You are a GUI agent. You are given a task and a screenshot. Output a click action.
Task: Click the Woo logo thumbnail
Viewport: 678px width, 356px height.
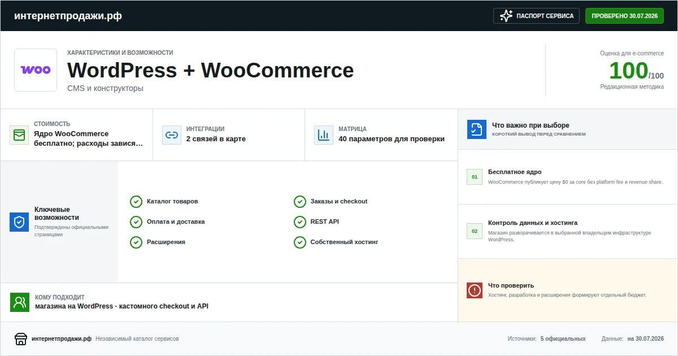click(36, 70)
